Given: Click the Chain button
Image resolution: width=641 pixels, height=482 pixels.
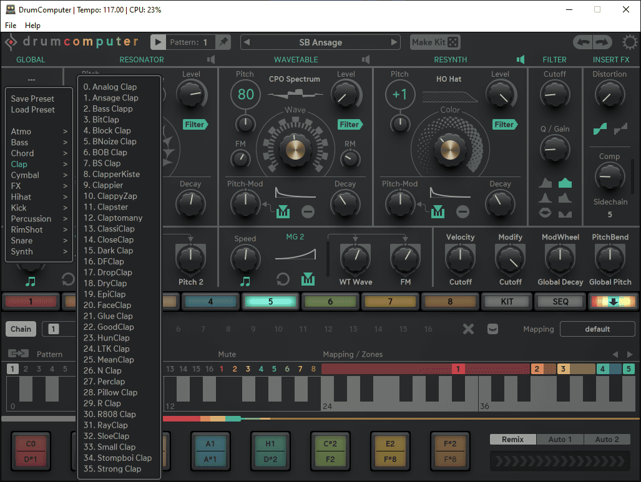Looking at the screenshot, I should (21, 329).
